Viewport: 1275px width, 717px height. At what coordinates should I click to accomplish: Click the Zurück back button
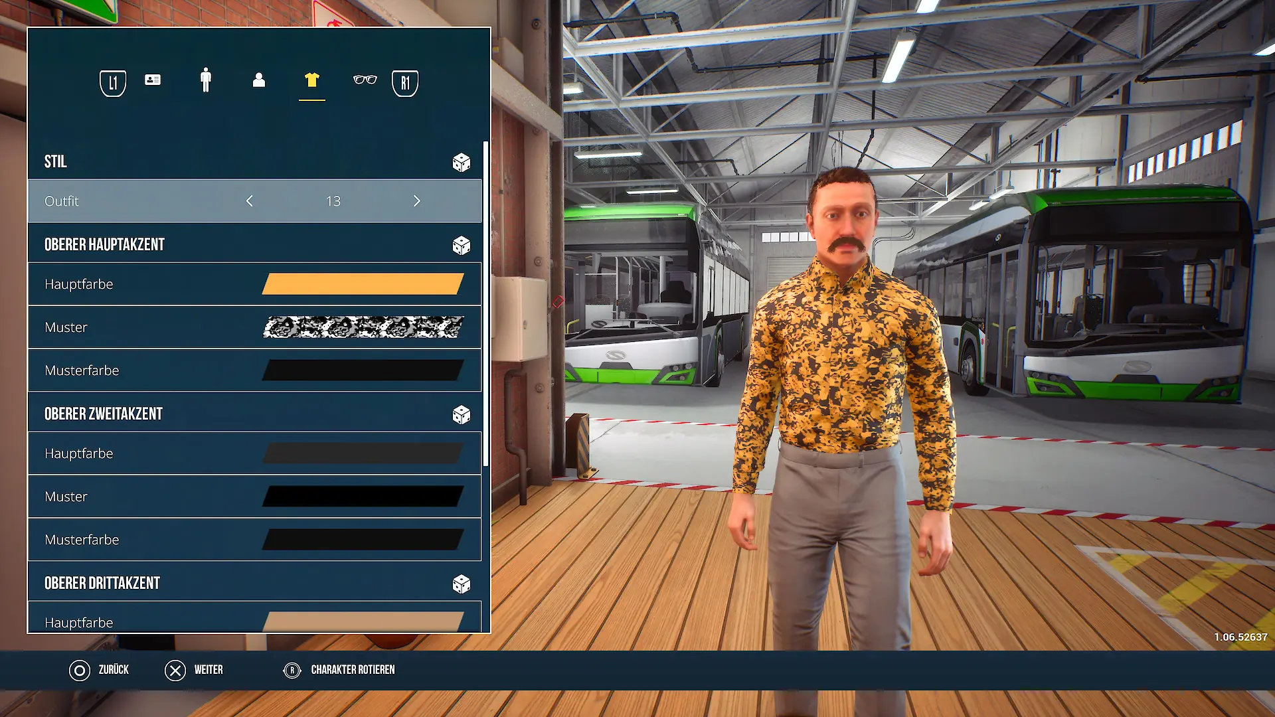(99, 670)
